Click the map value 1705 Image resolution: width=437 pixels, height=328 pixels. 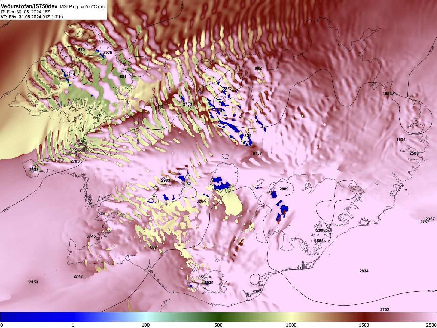tap(401, 140)
